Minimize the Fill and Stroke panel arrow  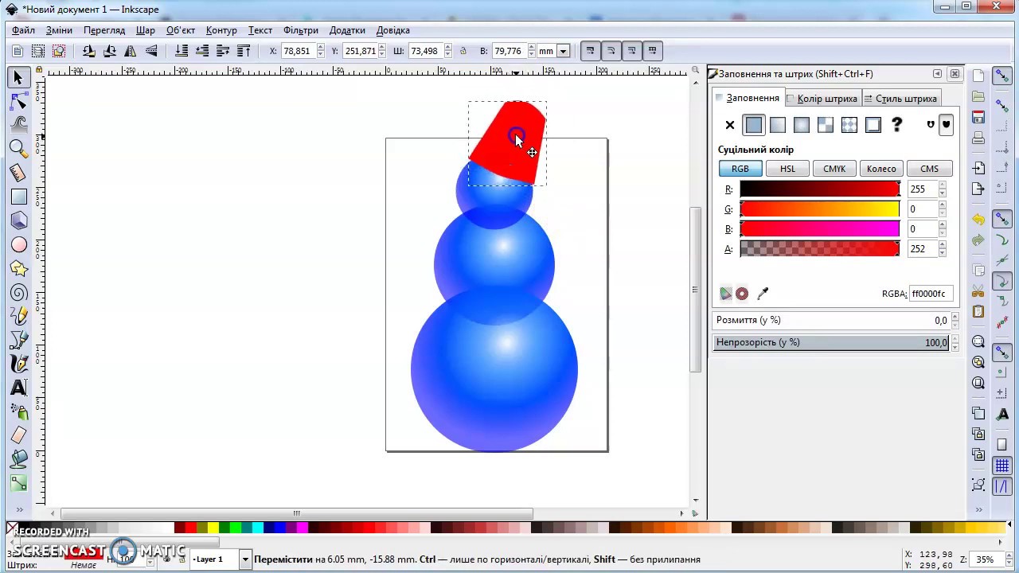[937, 74]
